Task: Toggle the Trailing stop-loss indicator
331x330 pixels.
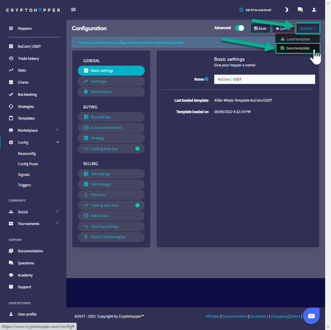Action: click(137, 205)
